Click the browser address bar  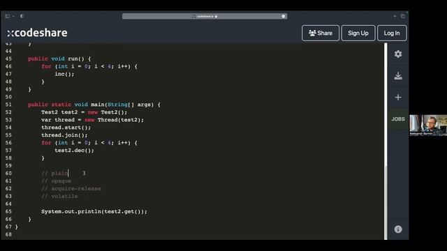pyautogui.click(x=205, y=16)
